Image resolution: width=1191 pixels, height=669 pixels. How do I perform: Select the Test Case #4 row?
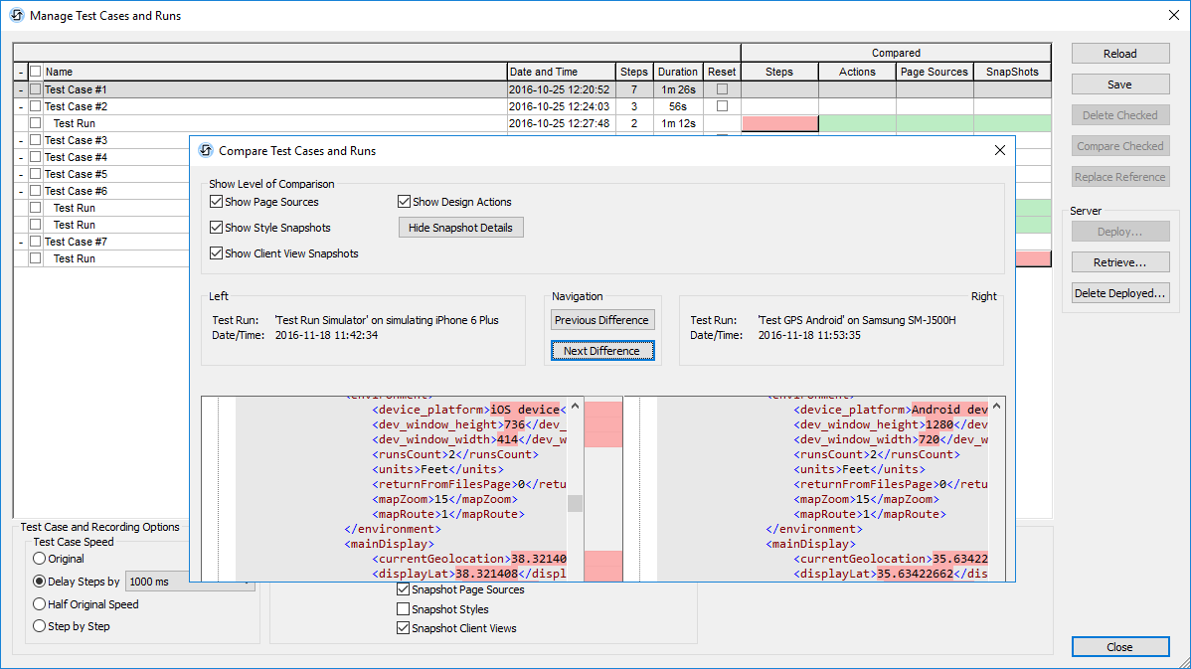115,157
